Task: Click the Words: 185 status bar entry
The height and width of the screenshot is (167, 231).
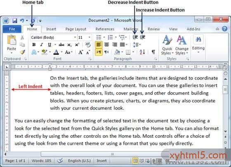Action: point(41,161)
